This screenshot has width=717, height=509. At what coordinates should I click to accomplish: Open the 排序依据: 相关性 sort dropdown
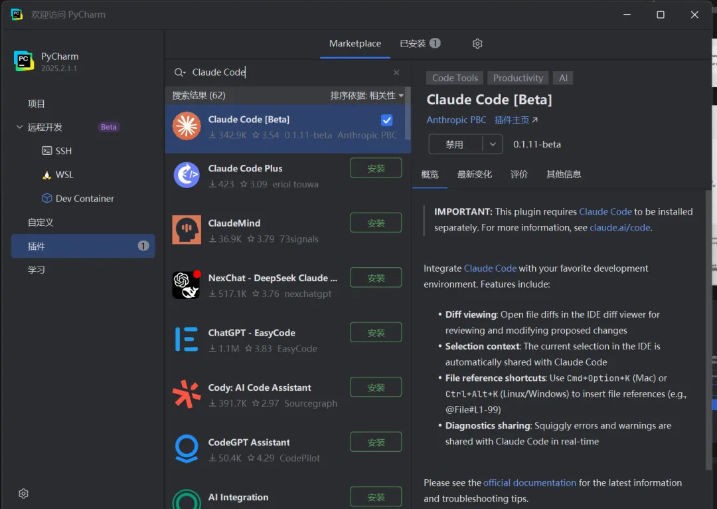pyautogui.click(x=366, y=95)
